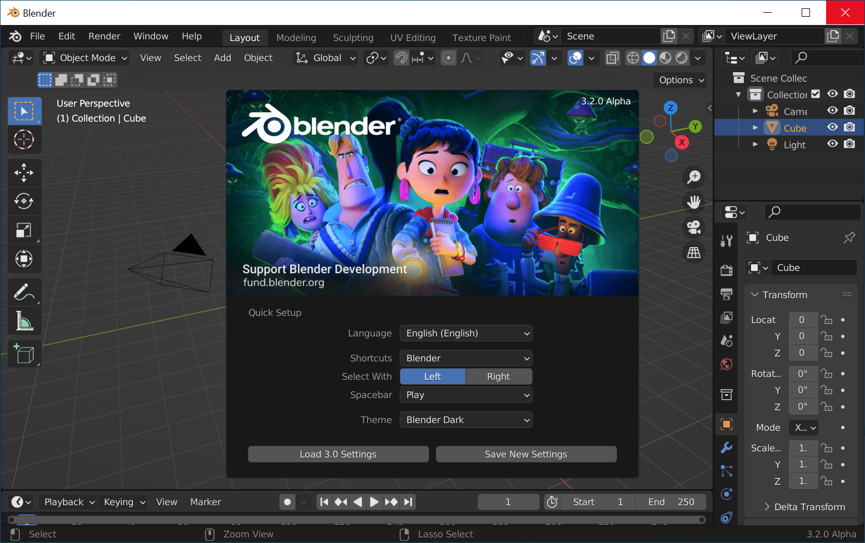Expand the Delta Transform panel
The image size is (865, 543).
click(x=804, y=507)
